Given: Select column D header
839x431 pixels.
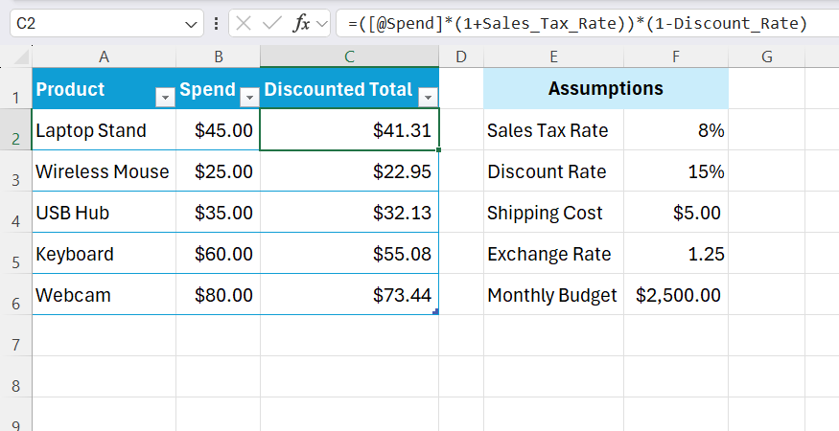Looking at the screenshot, I should click(x=461, y=57).
